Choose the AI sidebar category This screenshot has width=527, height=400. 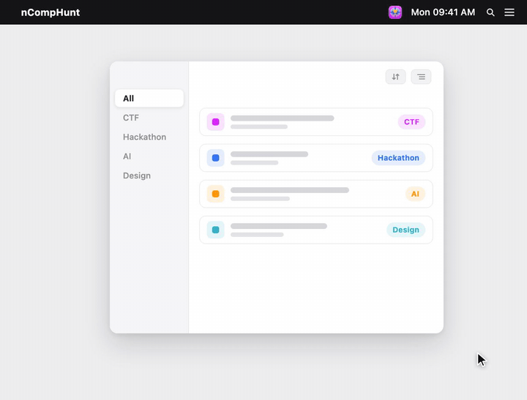pos(149,156)
